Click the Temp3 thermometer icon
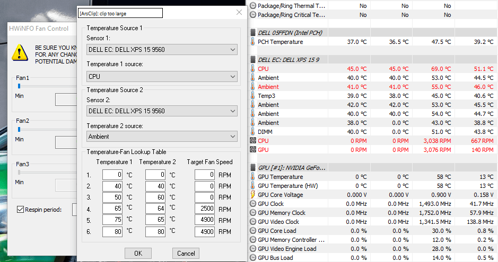498x262 pixels. coord(253,95)
